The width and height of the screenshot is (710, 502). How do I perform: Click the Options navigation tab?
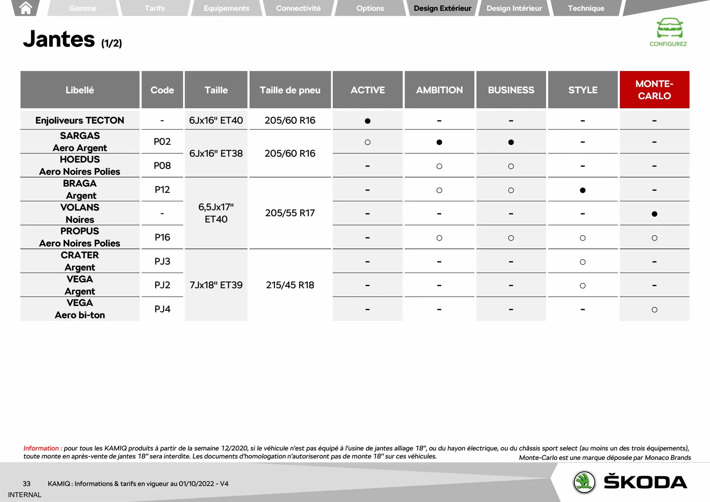pyautogui.click(x=369, y=8)
